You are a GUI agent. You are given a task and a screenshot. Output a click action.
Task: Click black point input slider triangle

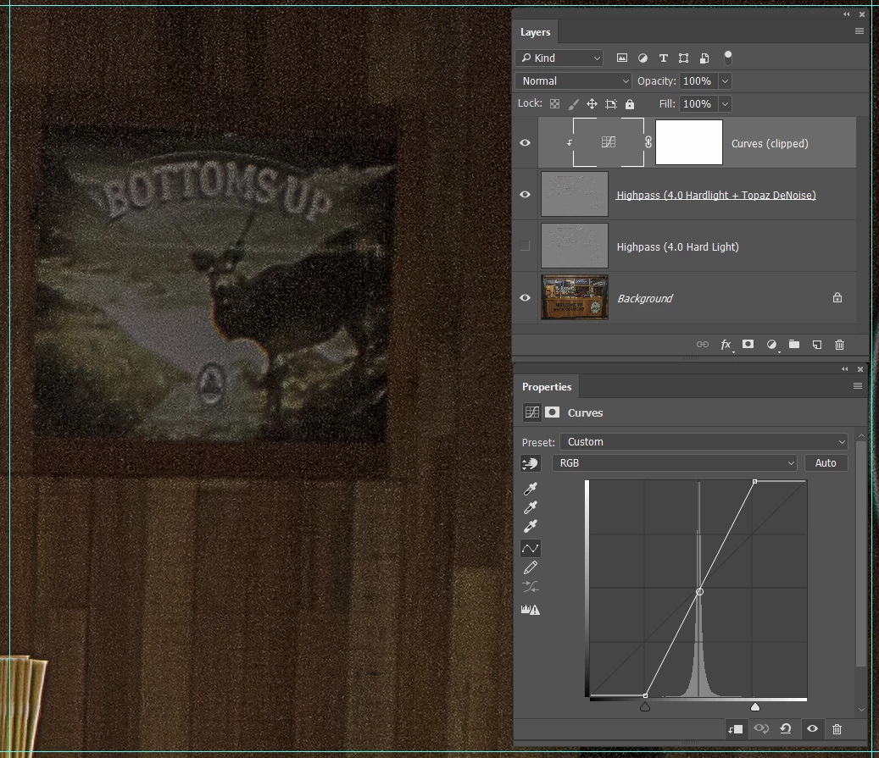tap(645, 707)
